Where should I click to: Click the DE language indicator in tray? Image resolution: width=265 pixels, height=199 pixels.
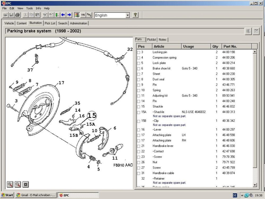pos(235,195)
